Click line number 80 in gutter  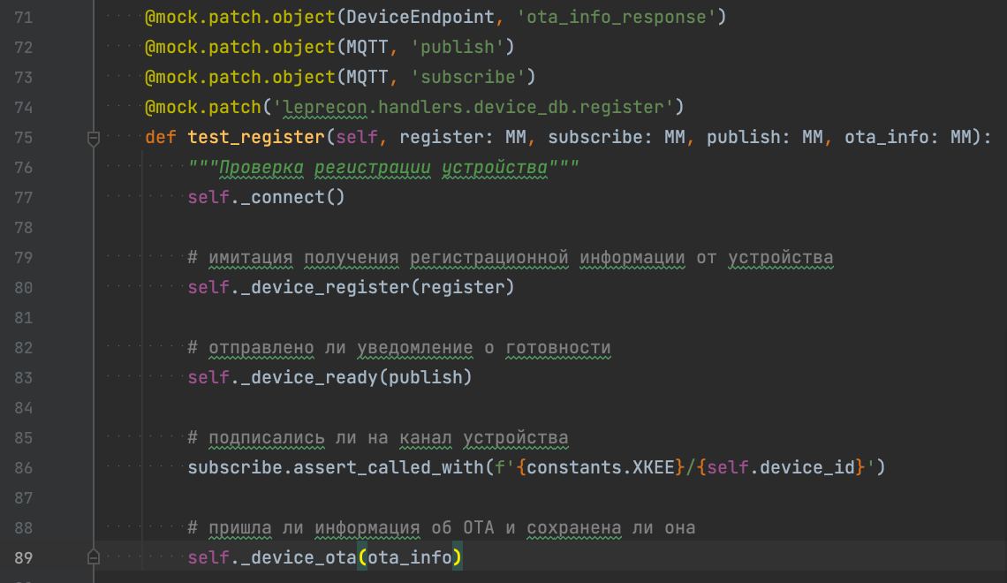click(24, 288)
